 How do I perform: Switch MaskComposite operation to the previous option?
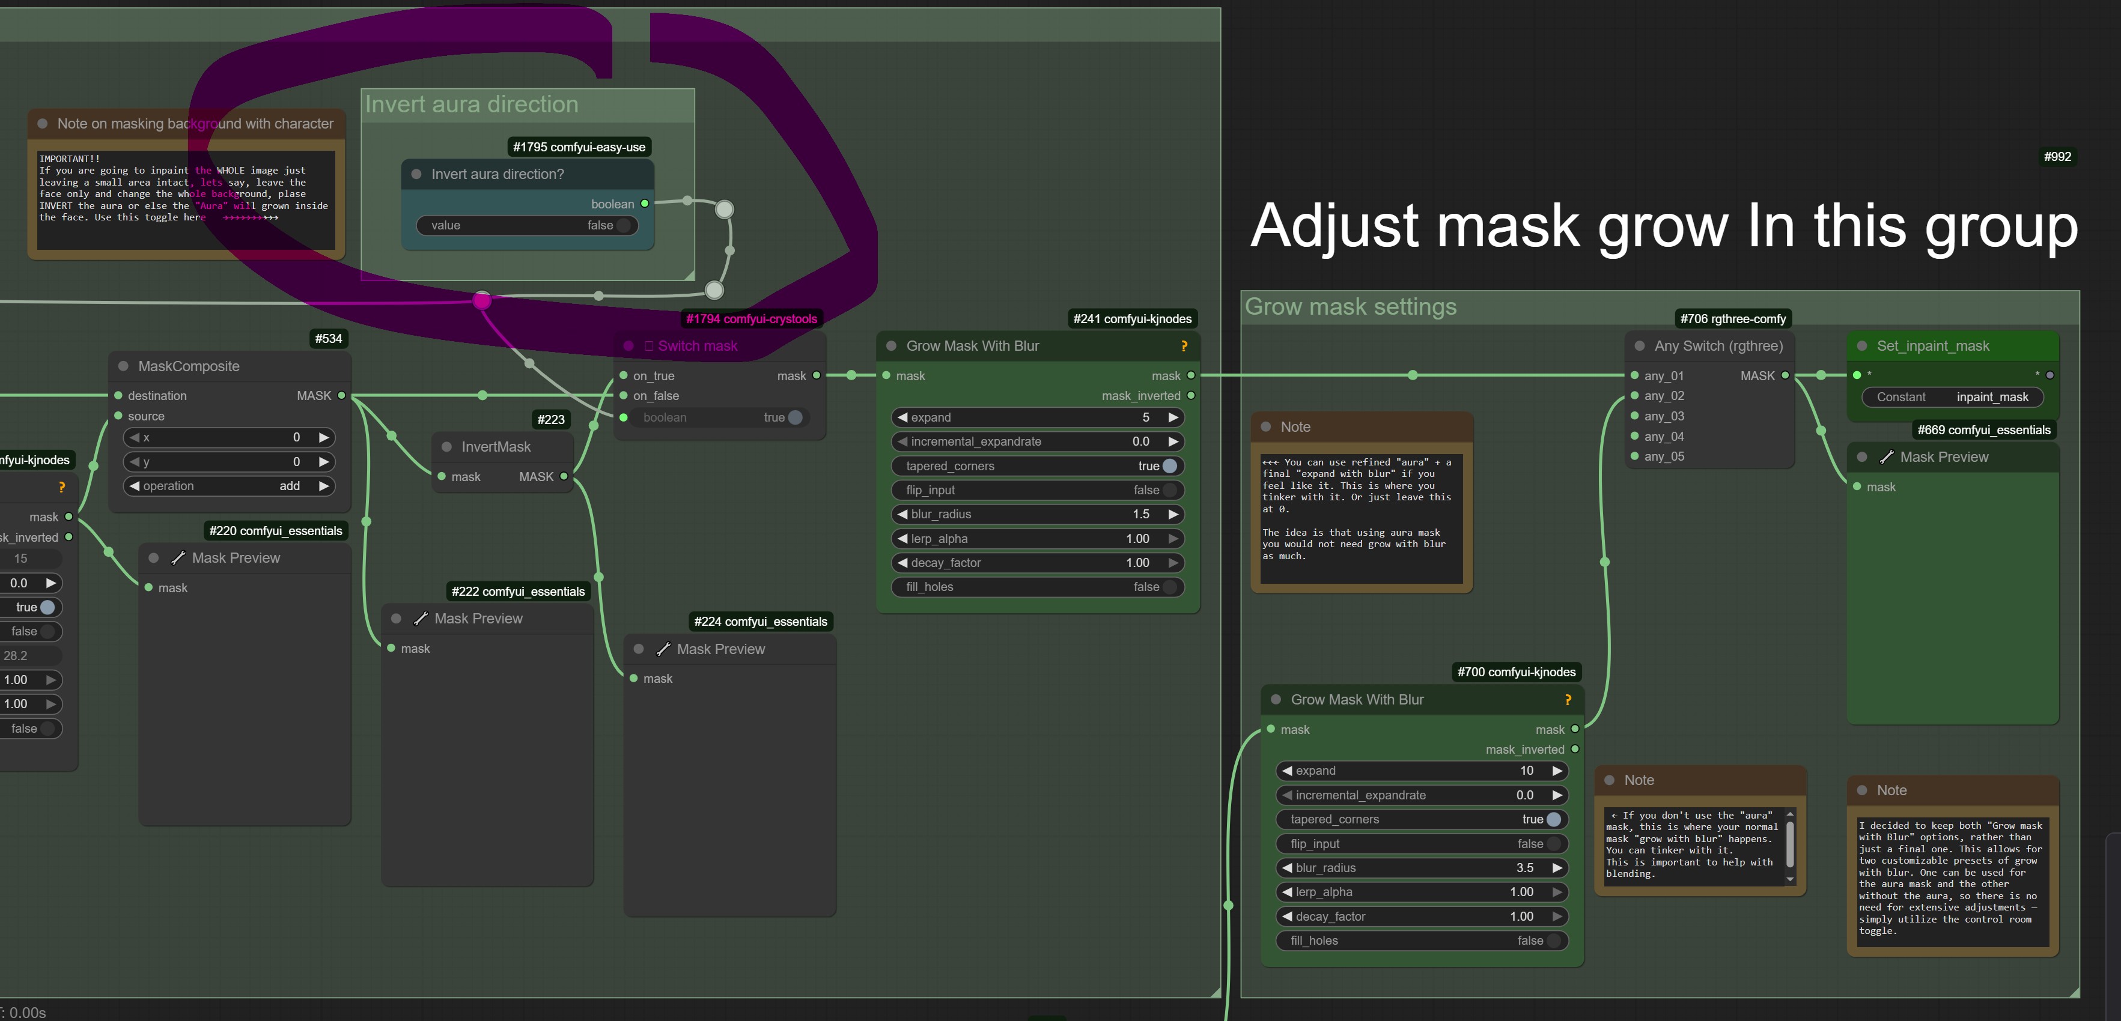coord(134,486)
